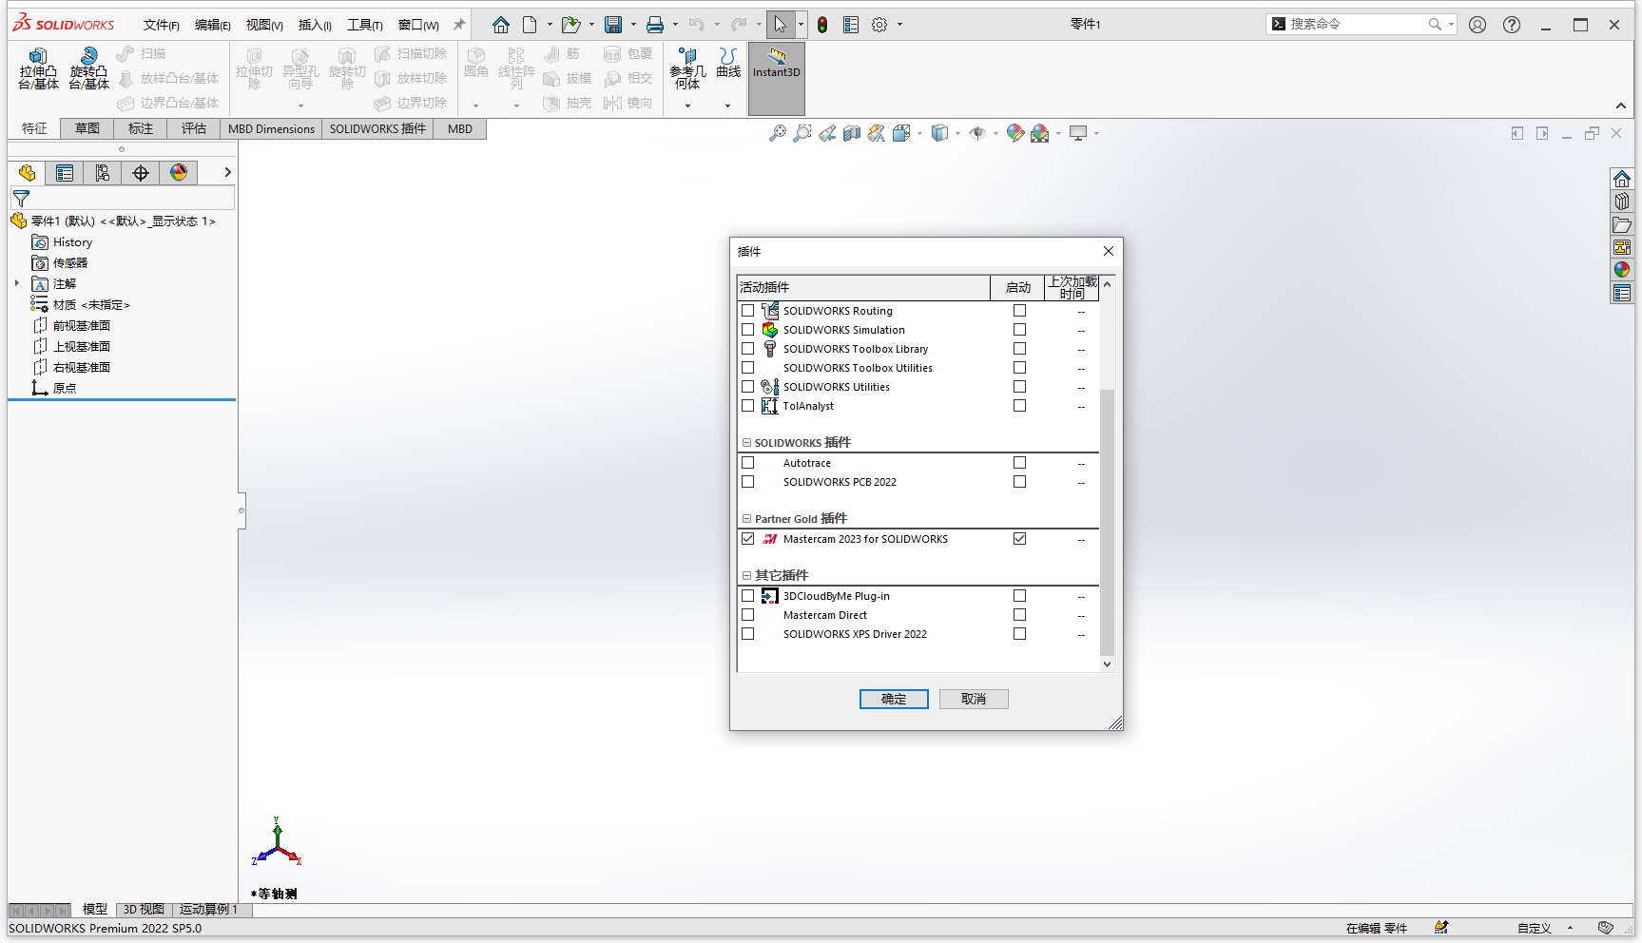The height and width of the screenshot is (943, 1642).
Task: Collapse the ribbon with the up chevron
Action: click(1620, 106)
